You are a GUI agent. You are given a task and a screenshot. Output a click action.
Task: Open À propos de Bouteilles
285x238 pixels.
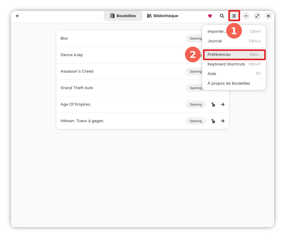tap(229, 83)
